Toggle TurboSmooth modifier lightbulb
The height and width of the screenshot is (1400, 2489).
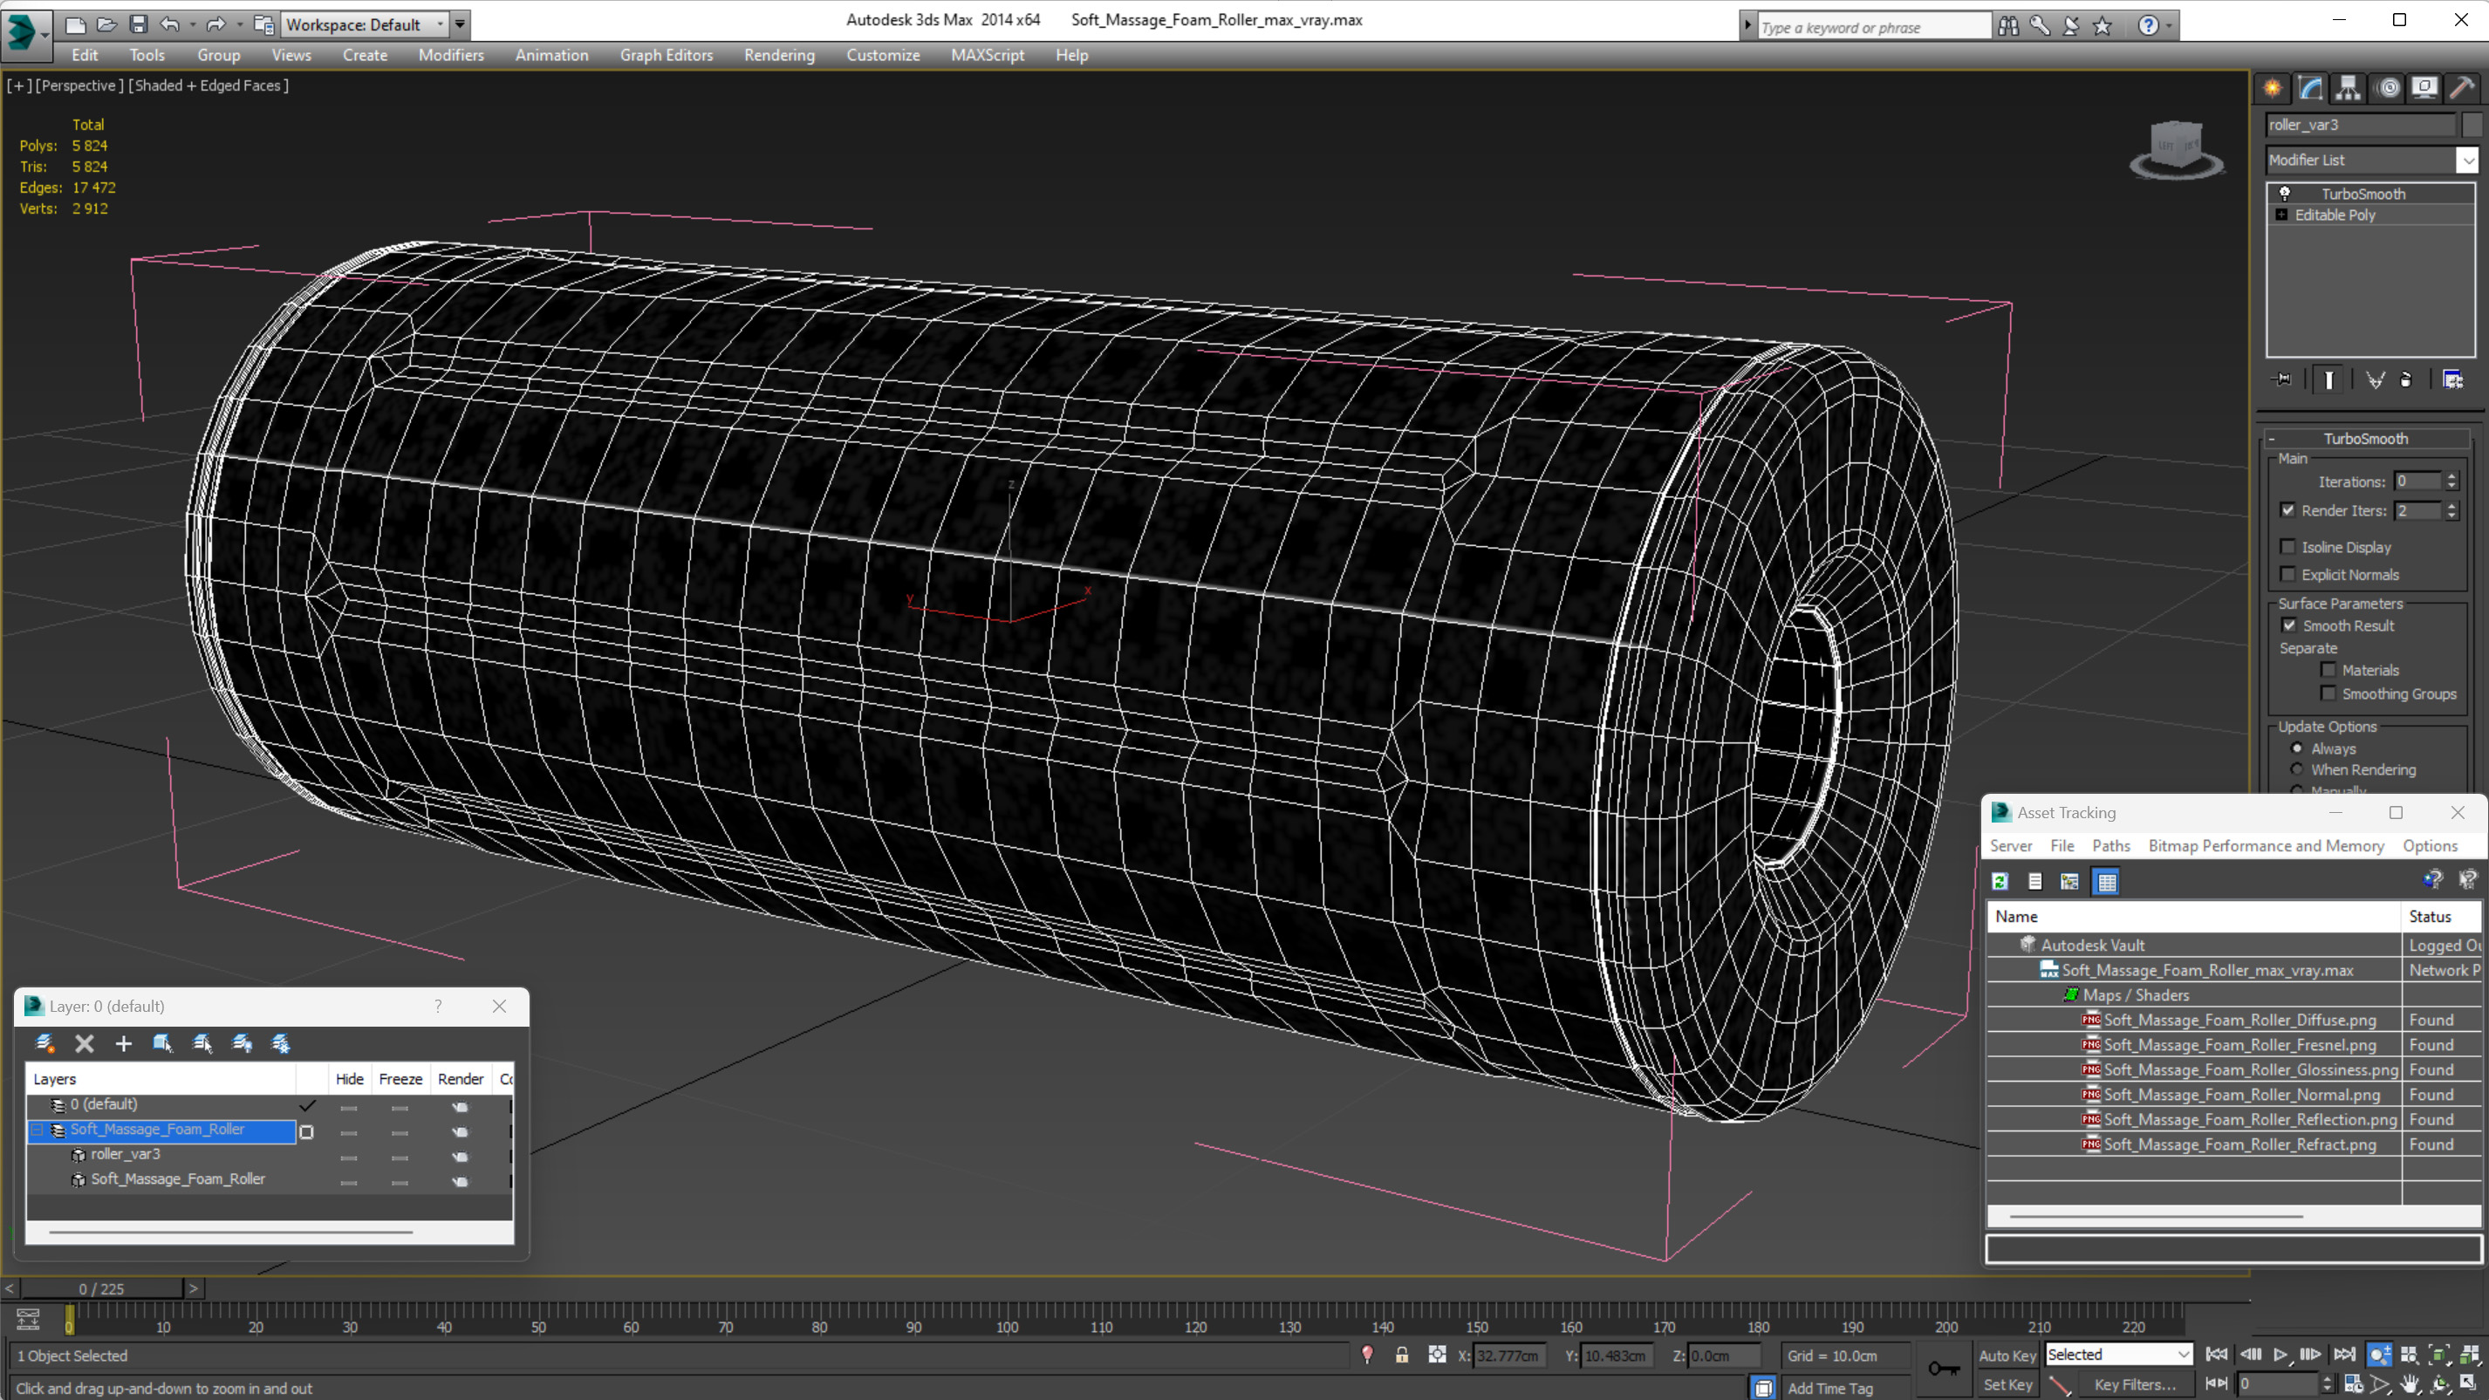2285,194
